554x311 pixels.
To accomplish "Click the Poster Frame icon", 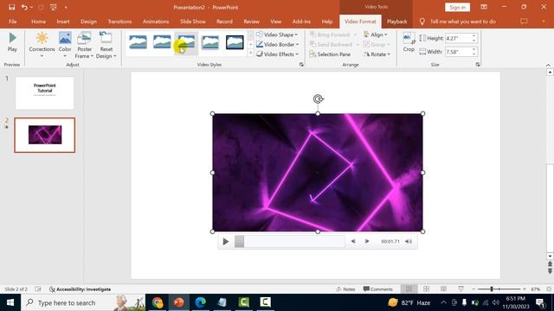I will pyautogui.click(x=84, y=38).
